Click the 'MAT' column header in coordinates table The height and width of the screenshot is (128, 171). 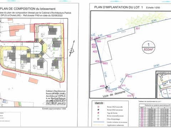[x=142, y=108]
